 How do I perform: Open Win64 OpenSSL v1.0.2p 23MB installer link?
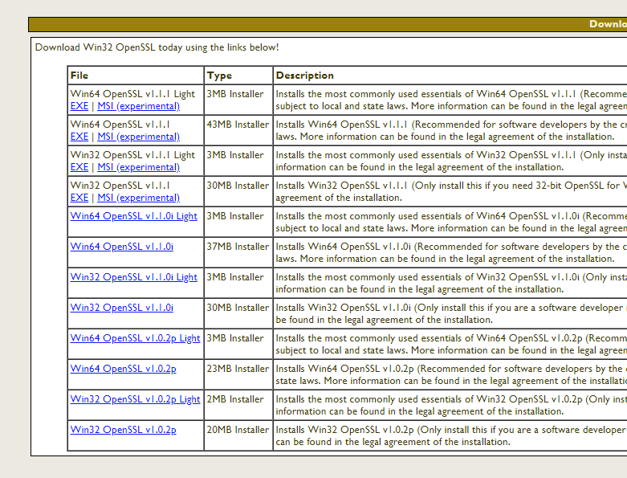(x=123, y=369)
